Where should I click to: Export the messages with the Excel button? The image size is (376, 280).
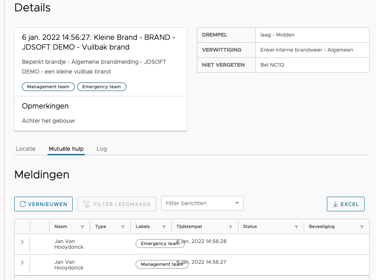pyautogui.click(x=346, y=204)
